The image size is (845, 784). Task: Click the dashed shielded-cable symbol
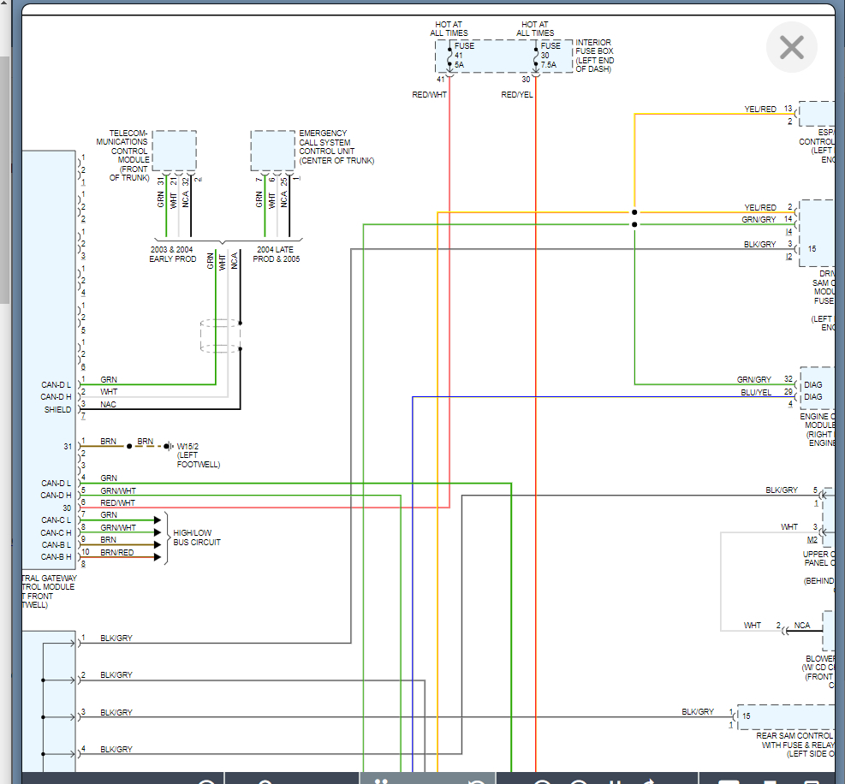220,336
